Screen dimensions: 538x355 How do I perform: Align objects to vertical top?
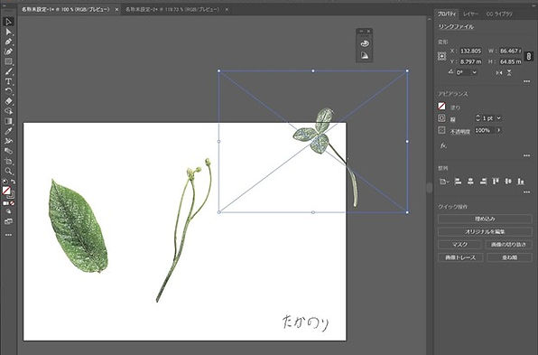click(x=496, y=182)
